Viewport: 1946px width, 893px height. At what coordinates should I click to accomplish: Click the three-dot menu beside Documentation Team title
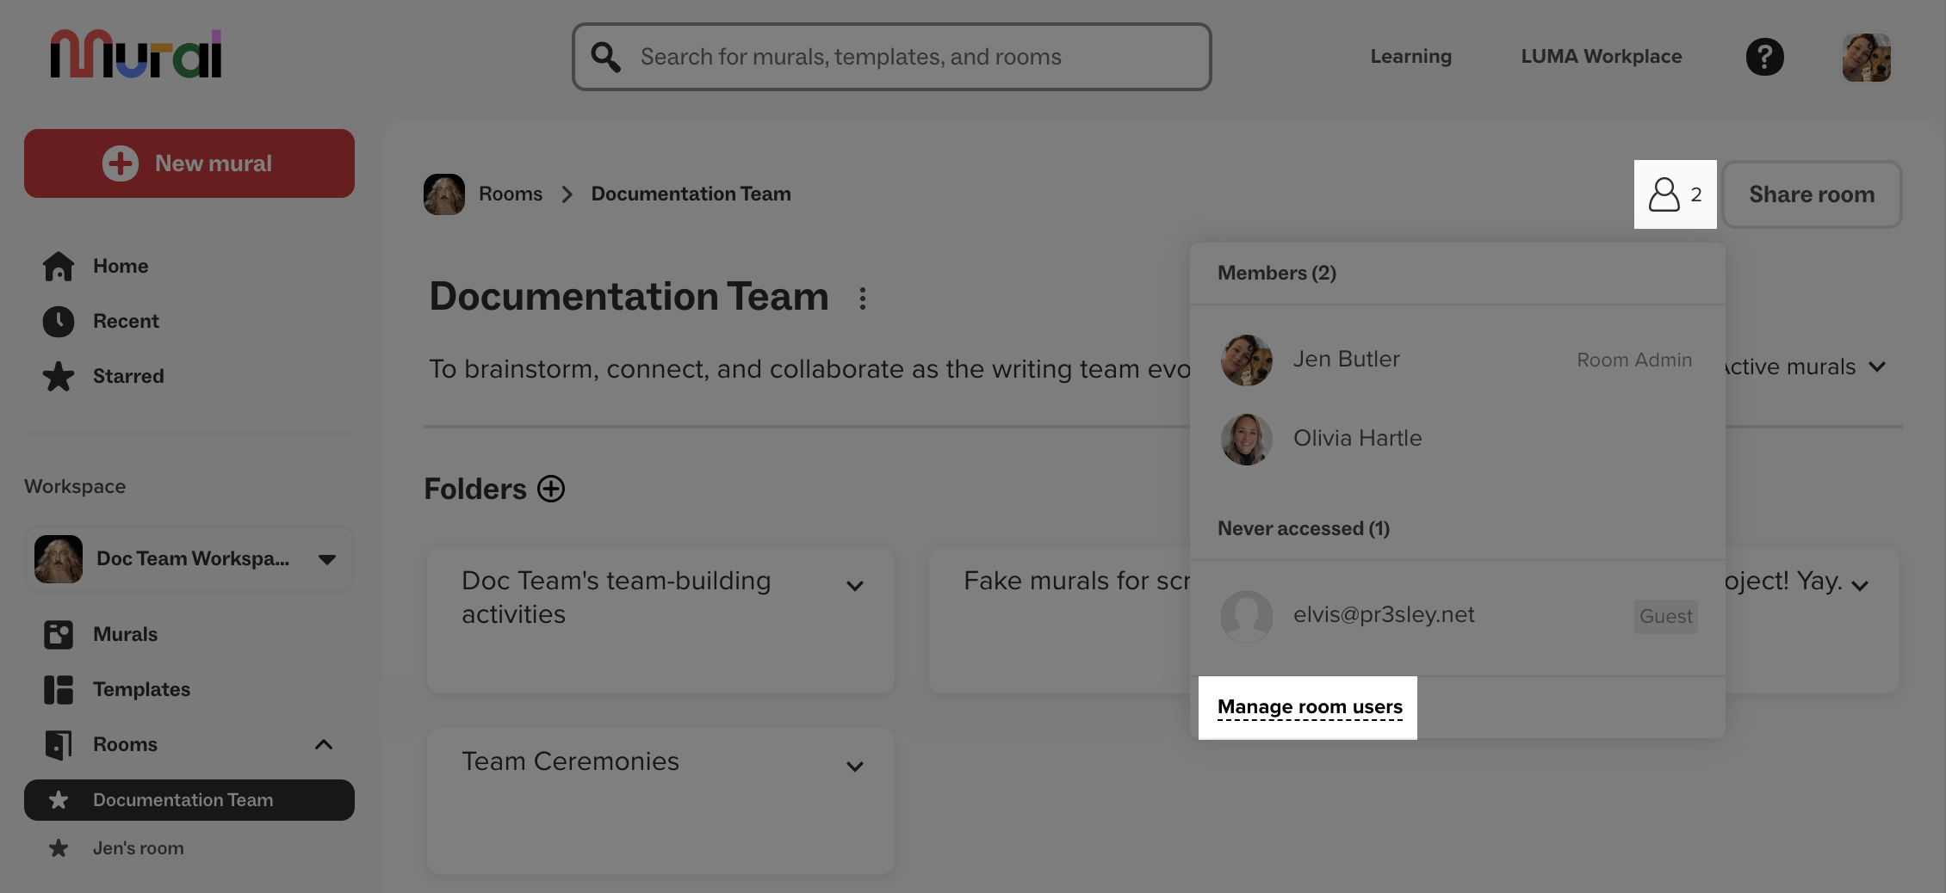pos(862,299)
